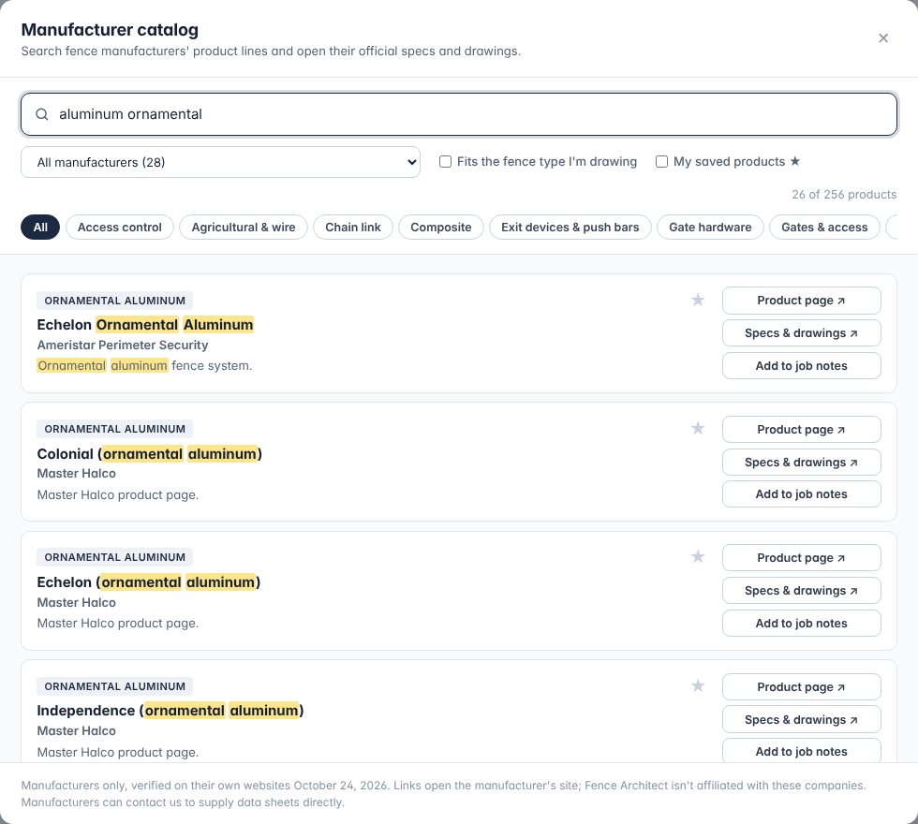Save Colonial (ornamental aluminum) with its star
This screenshot has width=918, height=824.
click(697, 429)
